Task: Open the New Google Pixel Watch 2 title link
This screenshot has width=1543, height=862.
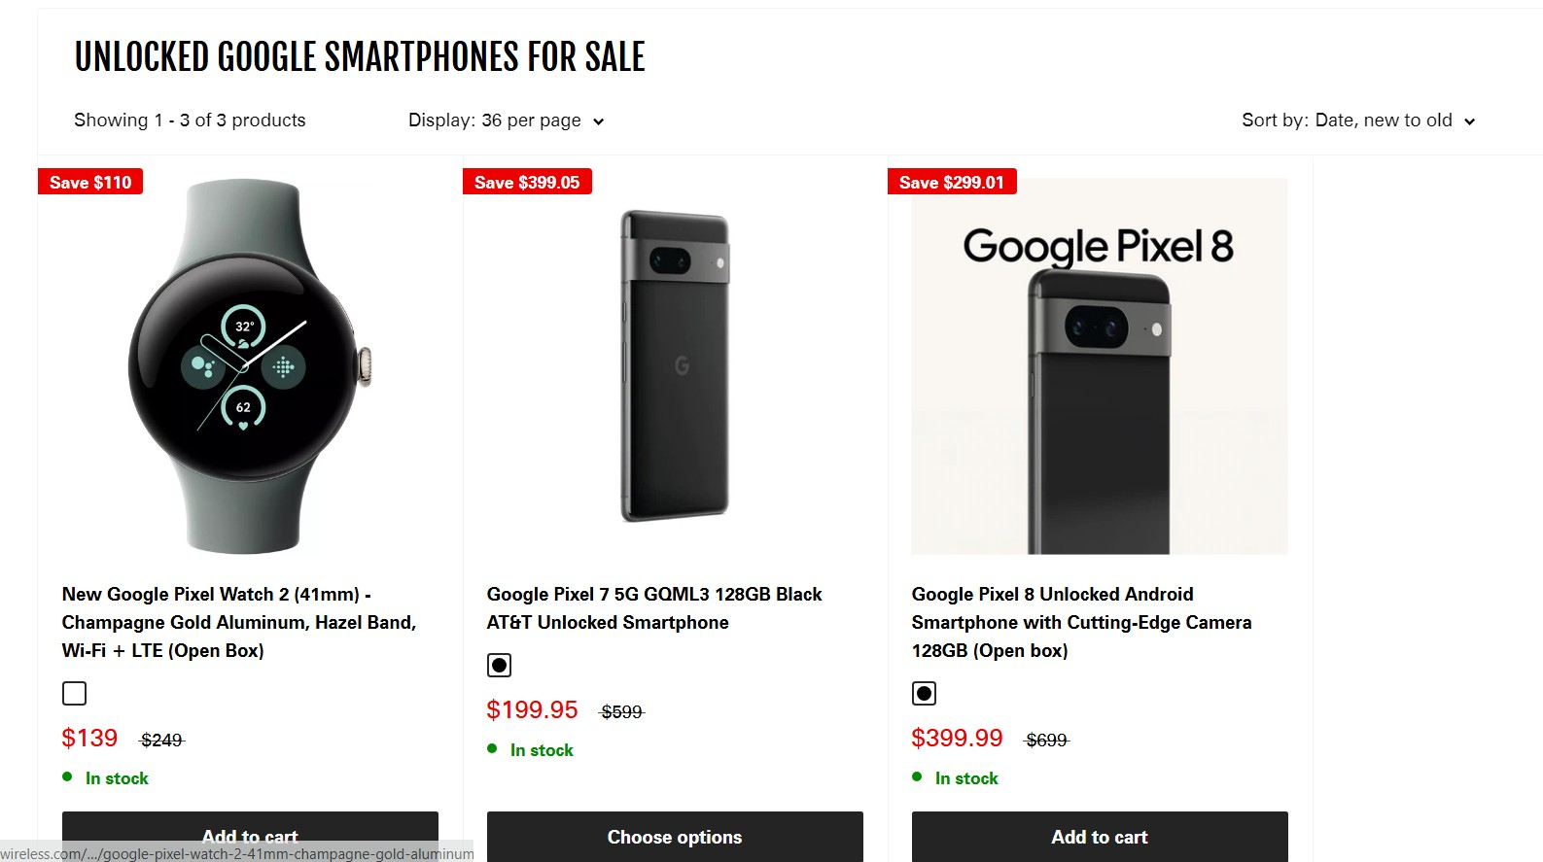Action: 238,622
